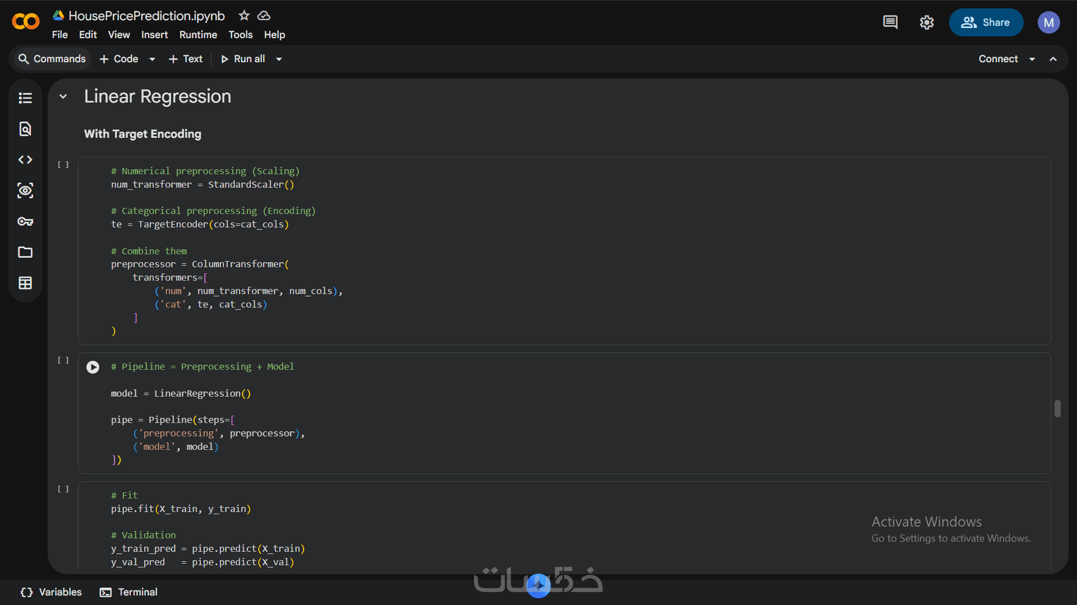Hide the header with the collapse chevron
Viewport: 1077px width, 605px height.
1053,59
